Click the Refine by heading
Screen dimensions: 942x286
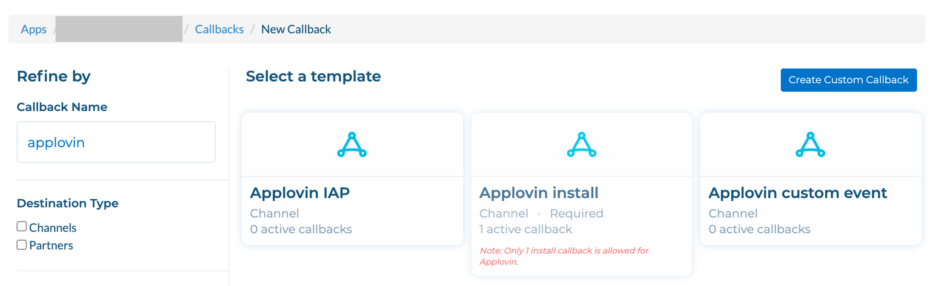(54, 76)
